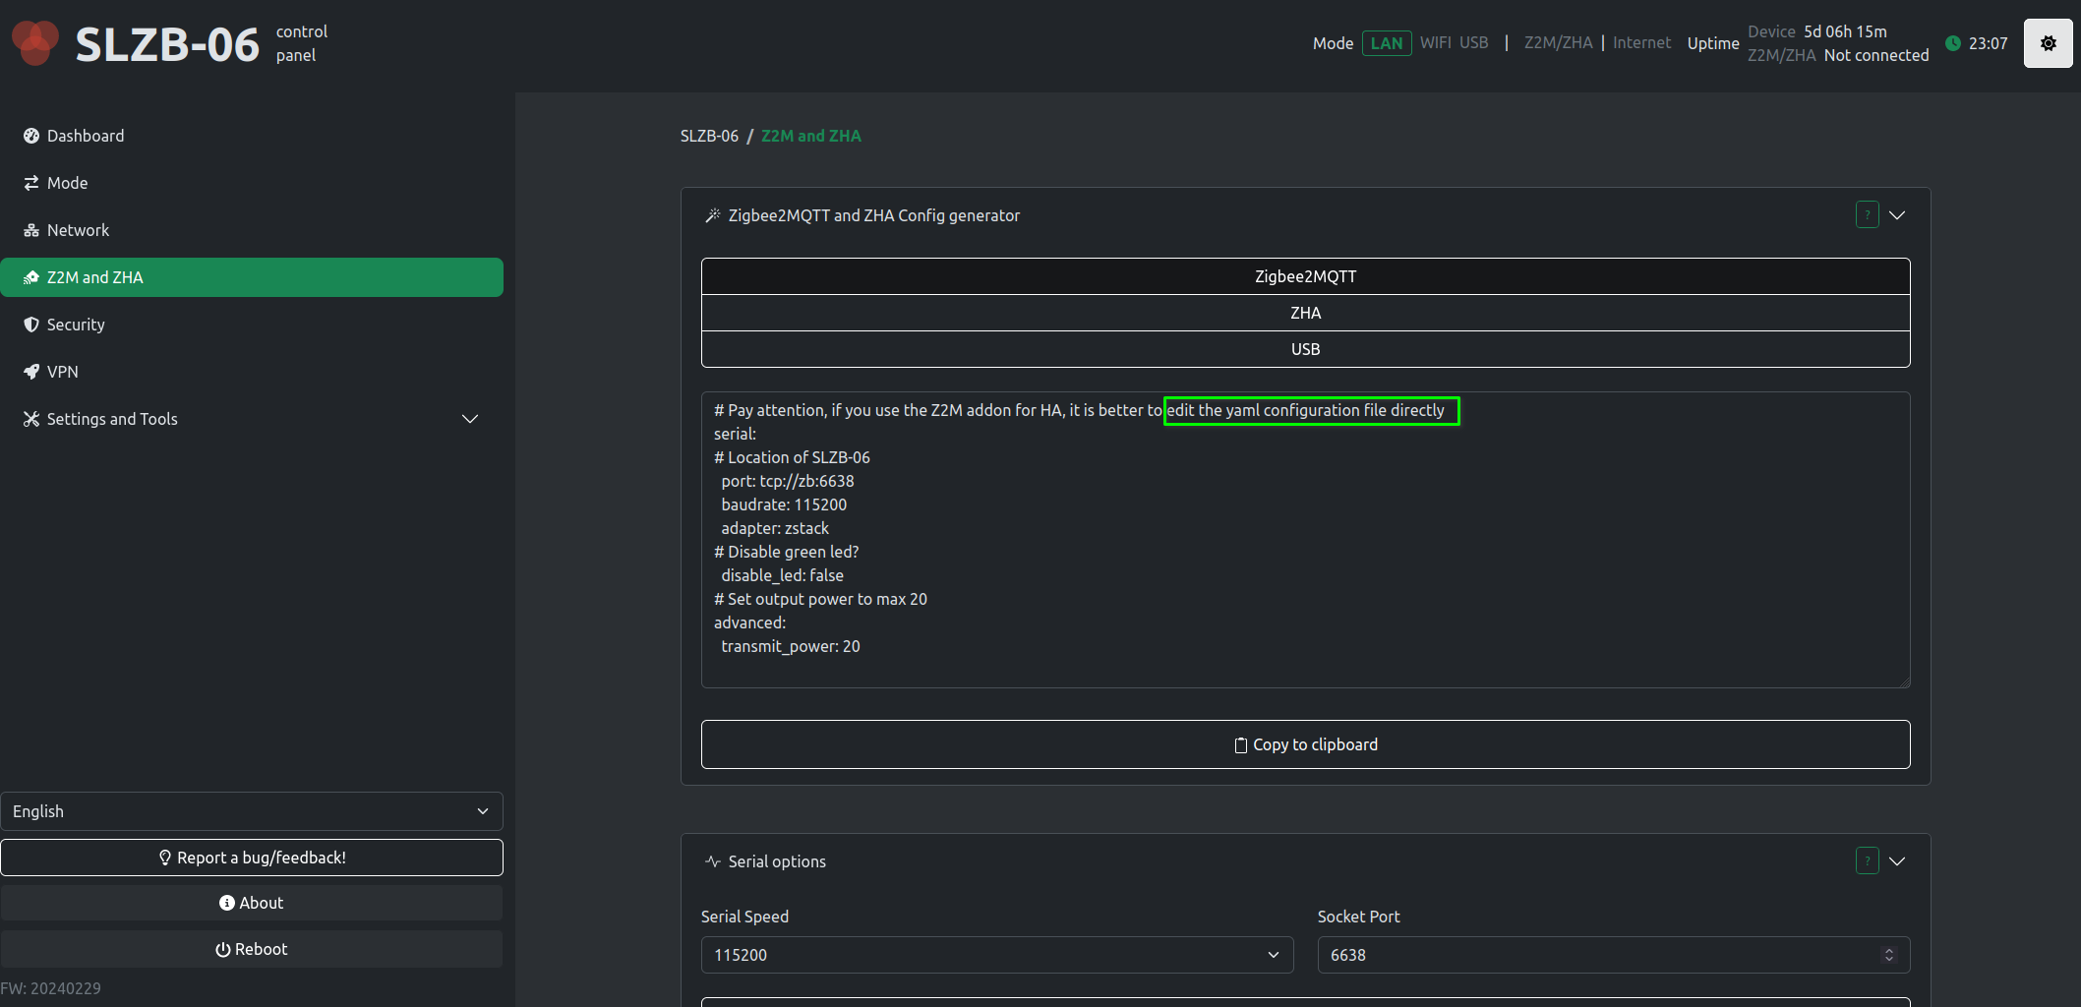Select the Mode item in the sidebar
The image size is (2081, 1007).
click(x=66, y=182)
